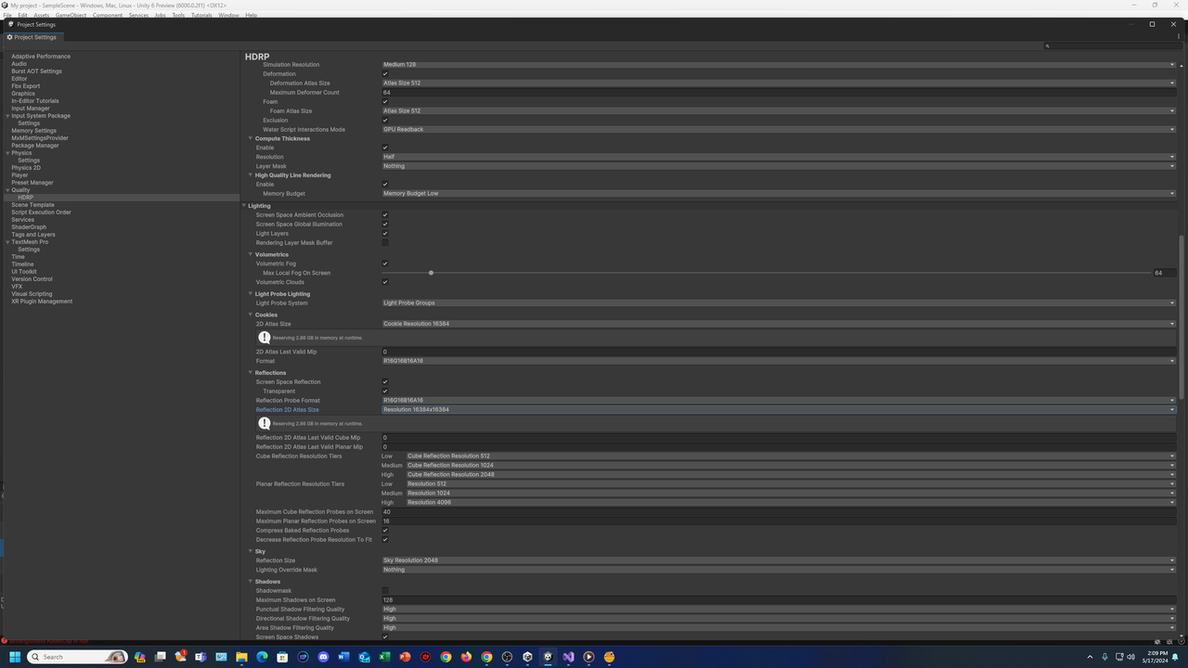Select the Project Settings tab
This screenshot has height=668, width=1188.
pos(32,37)
